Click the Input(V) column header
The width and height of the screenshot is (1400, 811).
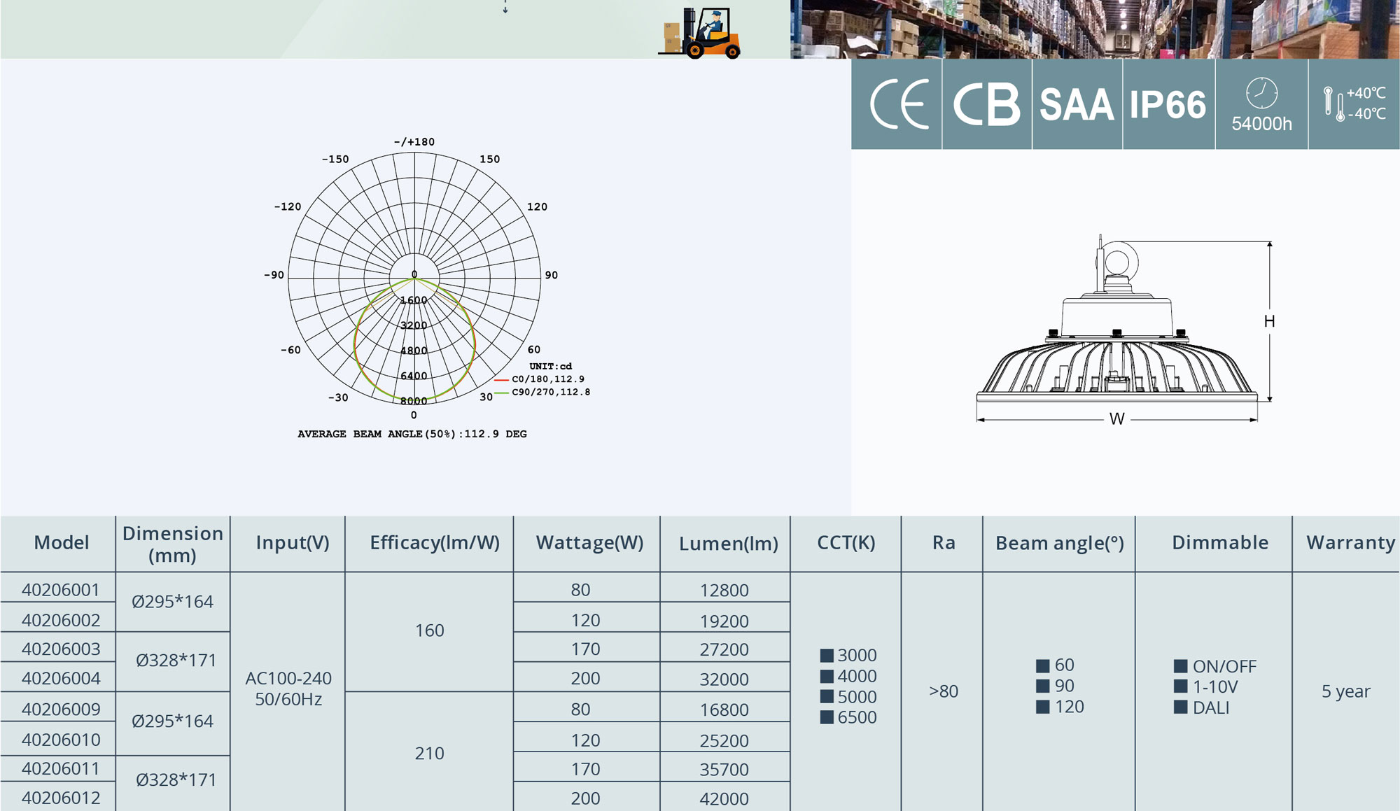[293, 543]
